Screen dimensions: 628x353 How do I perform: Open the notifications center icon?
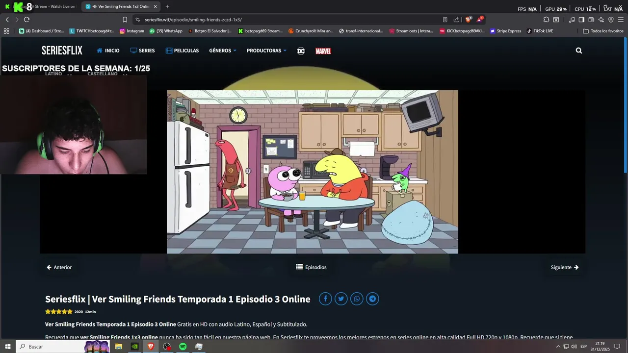[x=618, y=347]
